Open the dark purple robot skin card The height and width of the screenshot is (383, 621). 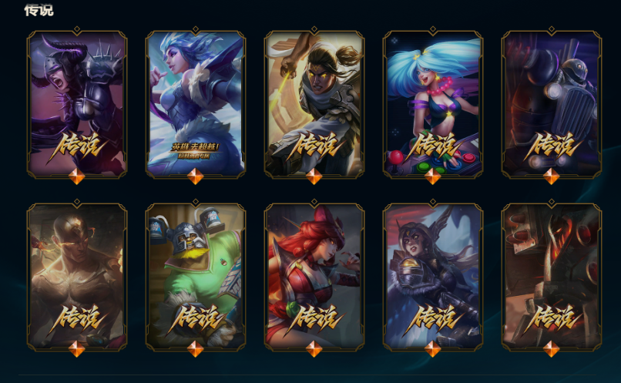552,104
